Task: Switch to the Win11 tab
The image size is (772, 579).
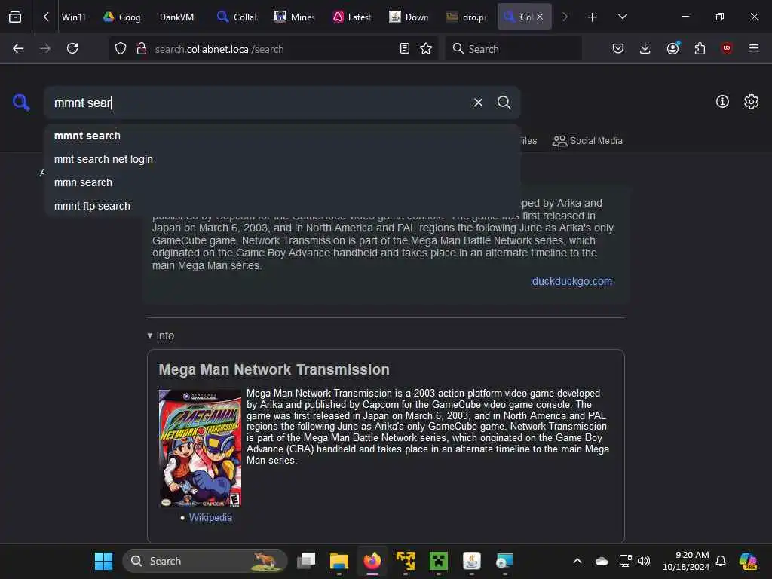Action: click(74, 17)
